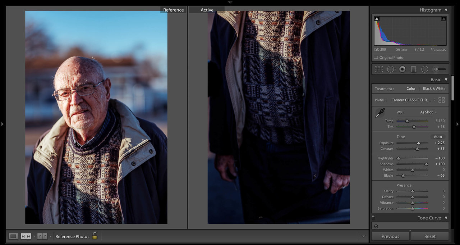Open the WB As Shot dropdown
This screenshot has height=245, width=460.
[x=428, y=112]
